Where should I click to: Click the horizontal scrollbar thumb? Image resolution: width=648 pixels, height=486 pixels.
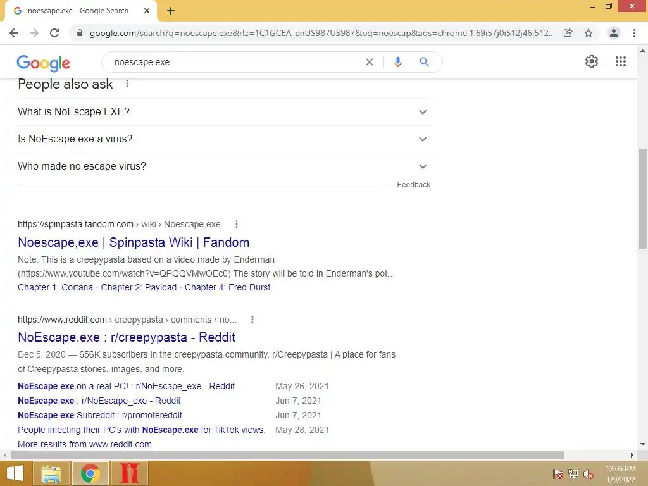287,456
